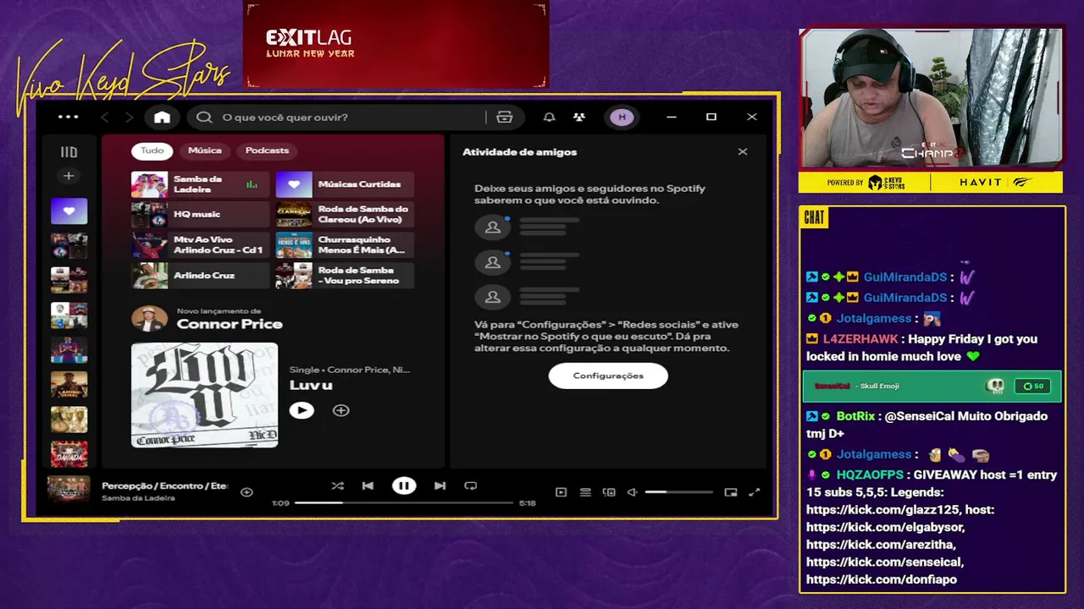Add Luv u to library
Screen dimensions: 1084x609
[340, 410]
